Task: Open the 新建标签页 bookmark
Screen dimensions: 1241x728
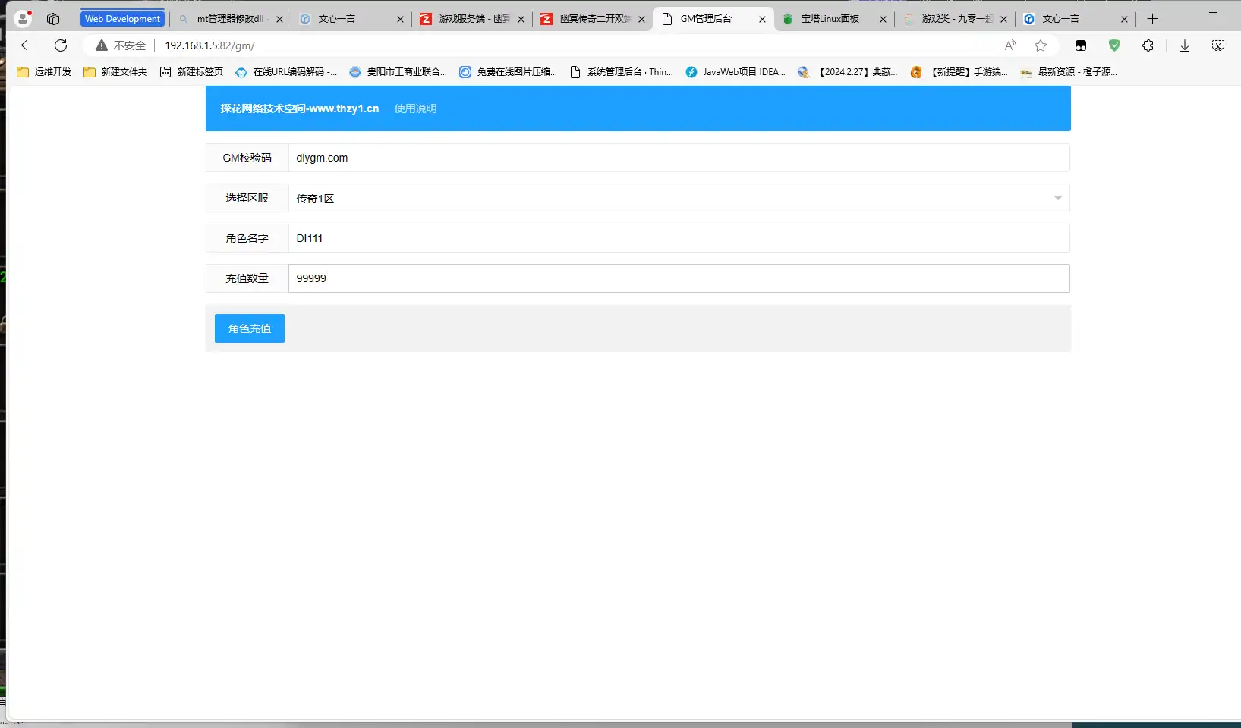Action: click(192, 72)
